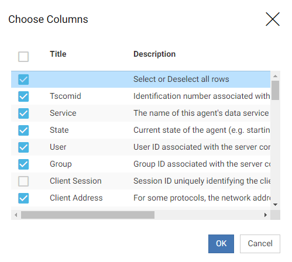Image resolution: width=292 pixels, height=262 pixels.
Task: Click the Description column header
Action: coord(154,54)
